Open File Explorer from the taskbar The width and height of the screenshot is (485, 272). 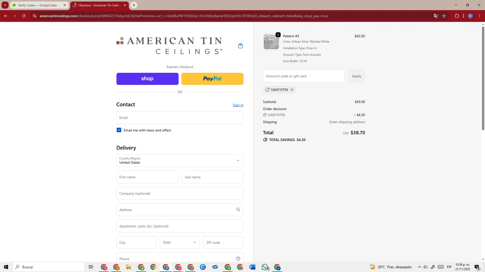coord(129,267)
